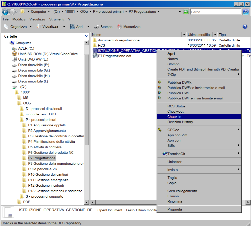Image resolution: width=251 pixels, height=226 pixels.
Task: Choose Check-in from context menu
Action: click(199, 117)
